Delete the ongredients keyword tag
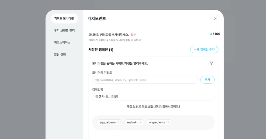This screenshot has height=139, width=266. 168,123
